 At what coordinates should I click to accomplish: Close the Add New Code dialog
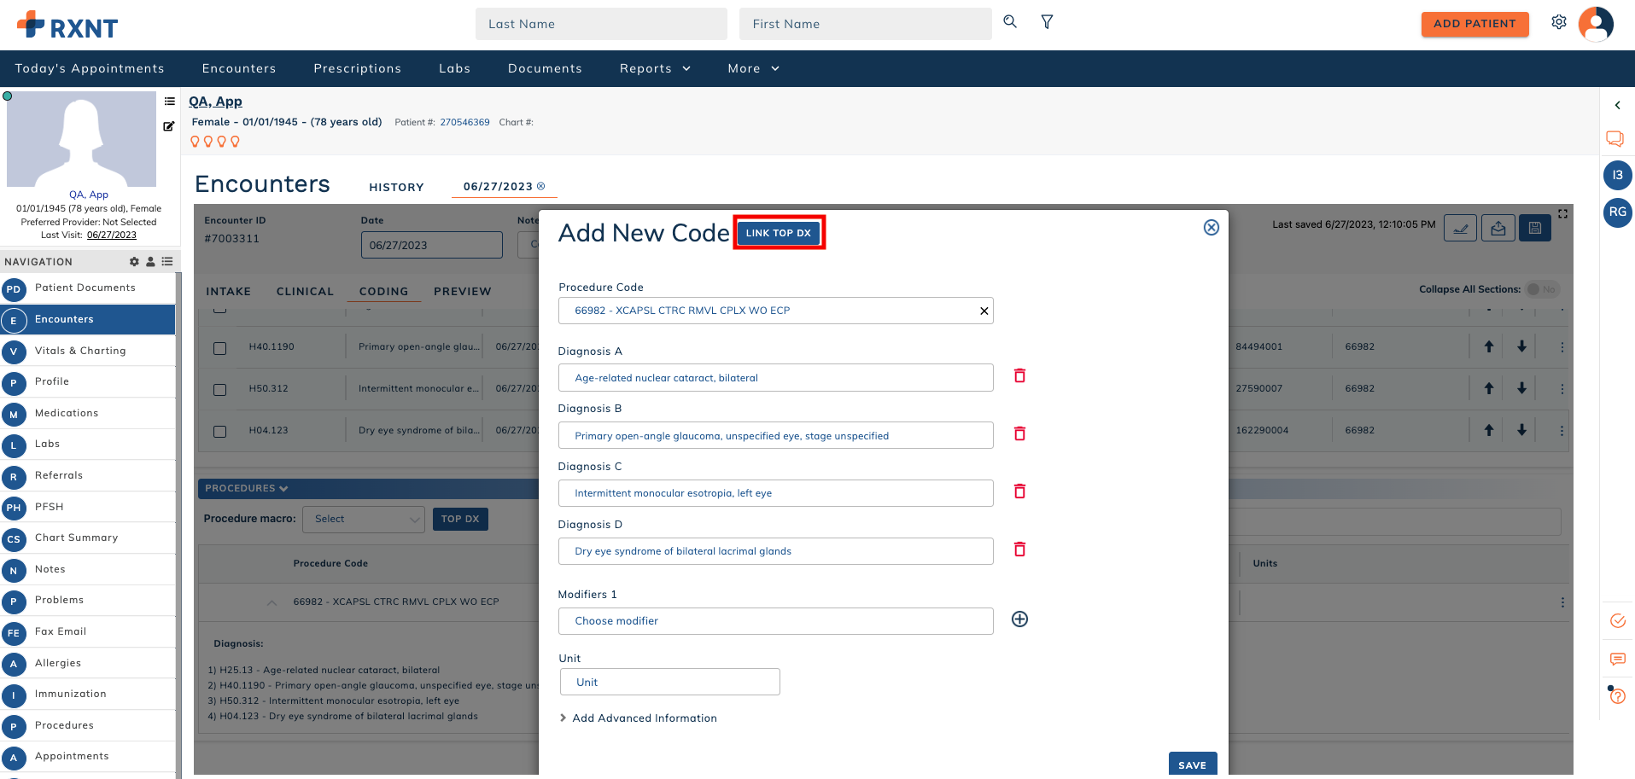click(x=1211, y=228)
